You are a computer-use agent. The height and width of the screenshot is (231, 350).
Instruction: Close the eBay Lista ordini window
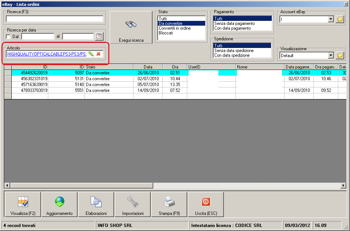pyautogui.click(x=346, y=4)
